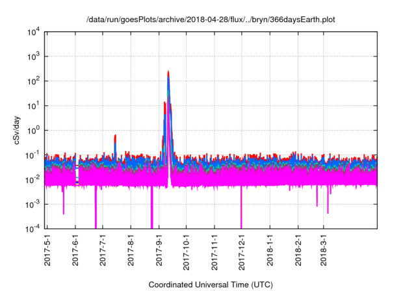
Task: Select the 2017-6-1 date tick label
Action: pyautogui.click(x=75, y=250)
